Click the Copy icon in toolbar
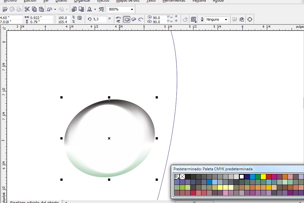Screen dimensions: 304x203 coord(34,9)
